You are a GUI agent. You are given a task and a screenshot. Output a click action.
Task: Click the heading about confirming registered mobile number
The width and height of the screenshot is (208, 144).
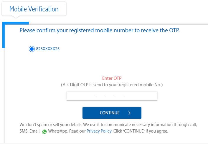click(100, 31)
